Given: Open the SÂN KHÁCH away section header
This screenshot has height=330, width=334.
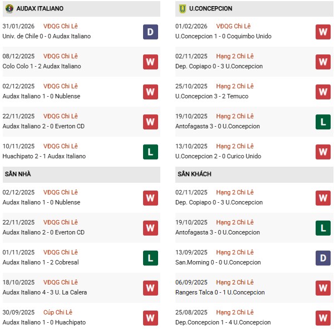Looking at the screenshot, I should point(195,174).
